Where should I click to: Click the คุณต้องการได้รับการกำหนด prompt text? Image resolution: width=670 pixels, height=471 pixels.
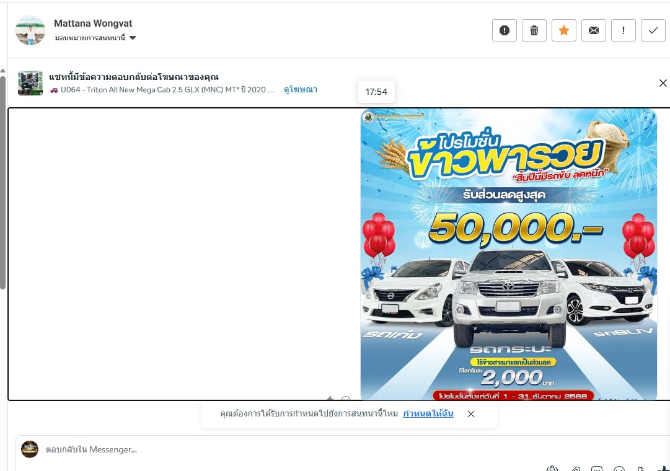coord(309,413)
